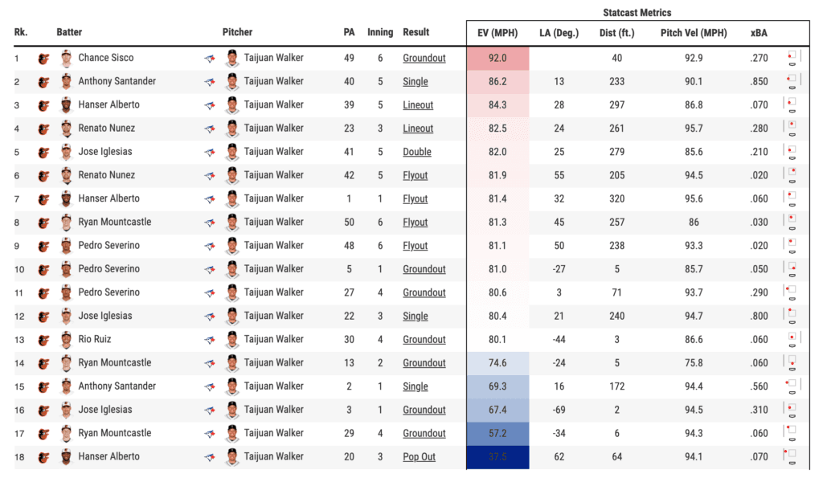Sort by the Dist (ft.) header
The image size is (823, 478).
(616, 33)
